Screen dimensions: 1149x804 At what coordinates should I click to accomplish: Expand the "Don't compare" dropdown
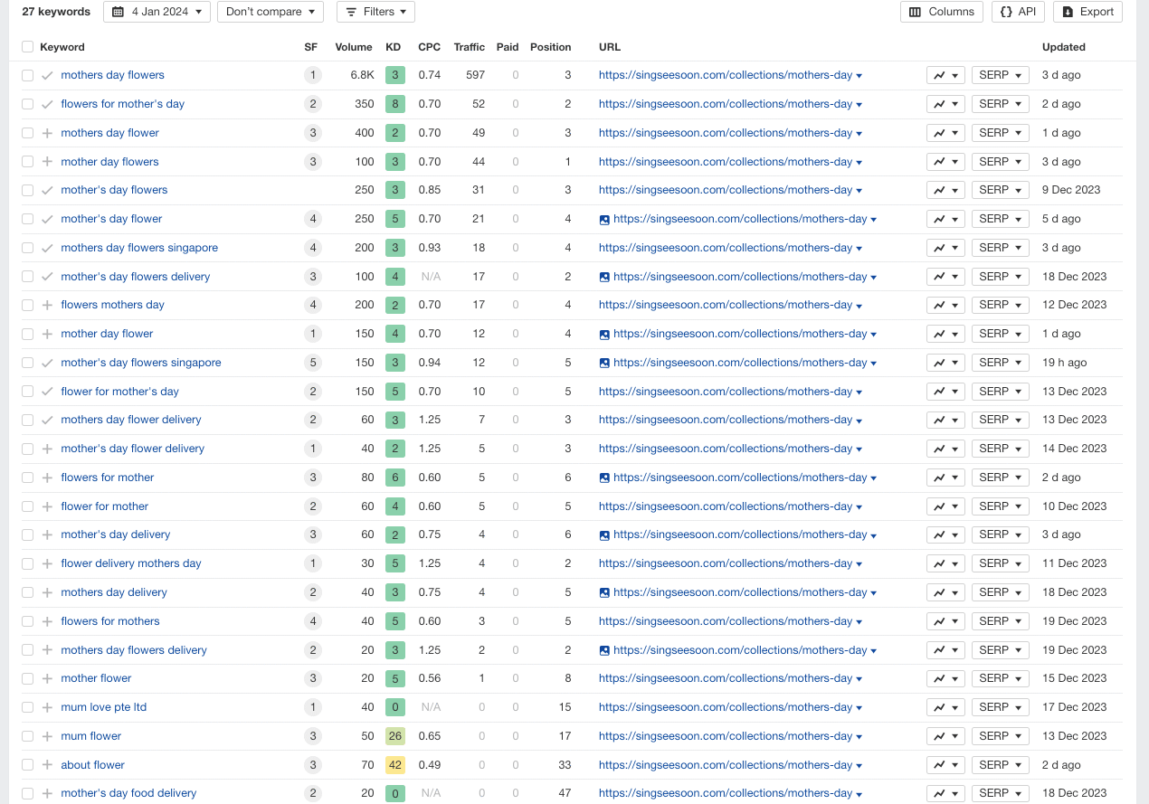point(270,12)
